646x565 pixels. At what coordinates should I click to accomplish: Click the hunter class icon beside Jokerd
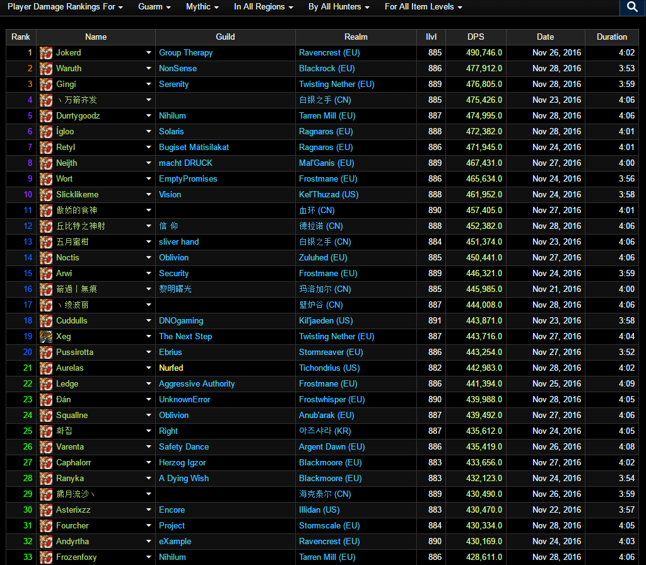click(45, 53)
